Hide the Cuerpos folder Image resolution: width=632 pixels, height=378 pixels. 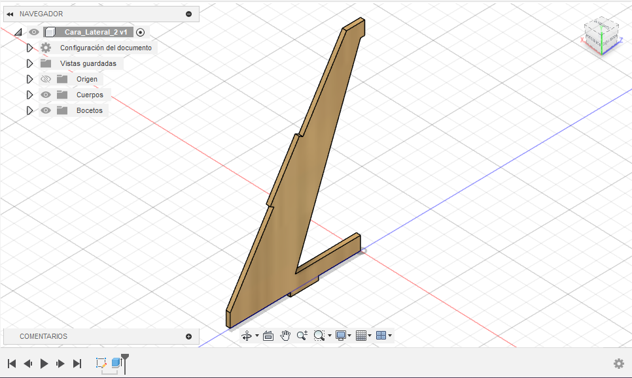click(46, 95)
